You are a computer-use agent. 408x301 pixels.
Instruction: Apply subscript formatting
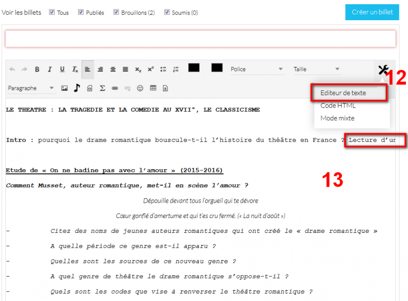[x=138, y=70]
